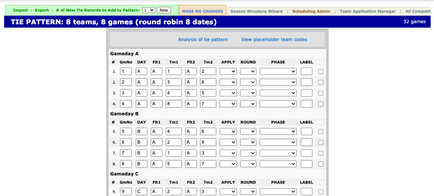Click the Import link
434x196 pixels.
point(20,10)
